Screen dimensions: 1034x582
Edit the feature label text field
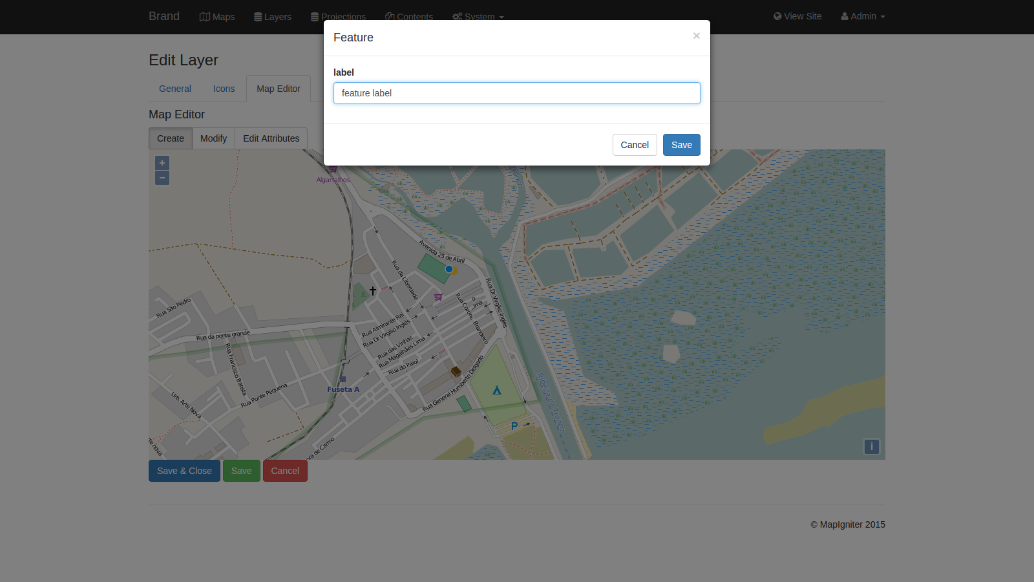pyautogui.click(x=516, y=93)
